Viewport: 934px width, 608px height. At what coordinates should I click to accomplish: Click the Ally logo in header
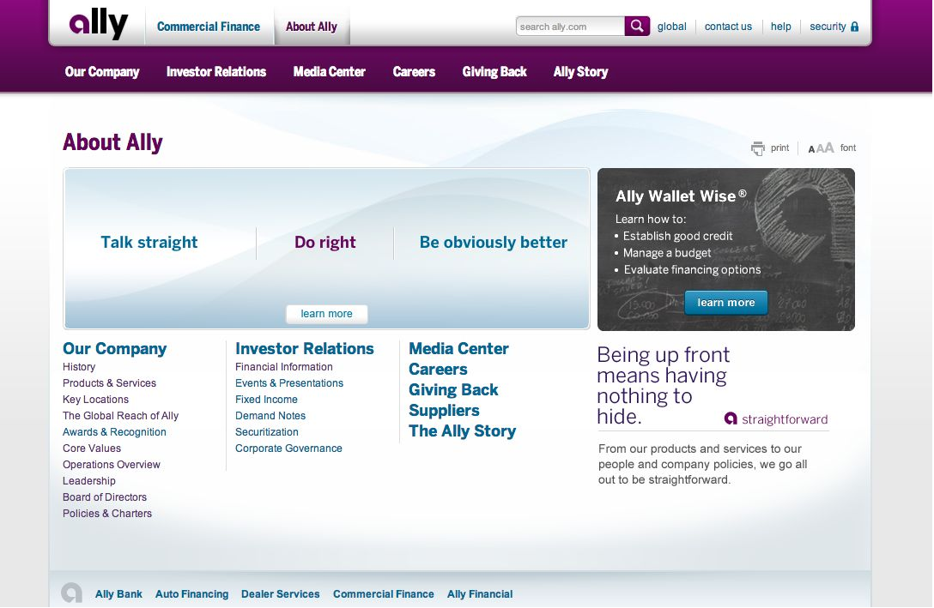pos(99,24)
